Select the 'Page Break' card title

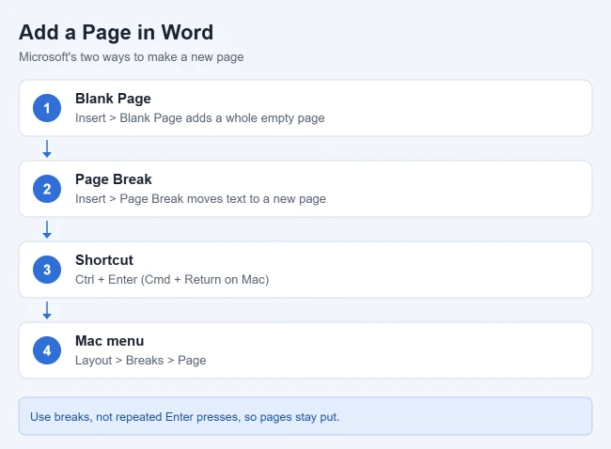coord(114,179)
